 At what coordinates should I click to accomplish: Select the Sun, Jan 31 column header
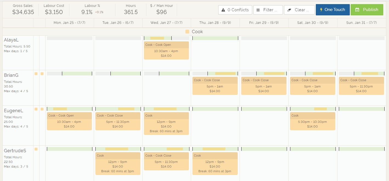(361, 22)
